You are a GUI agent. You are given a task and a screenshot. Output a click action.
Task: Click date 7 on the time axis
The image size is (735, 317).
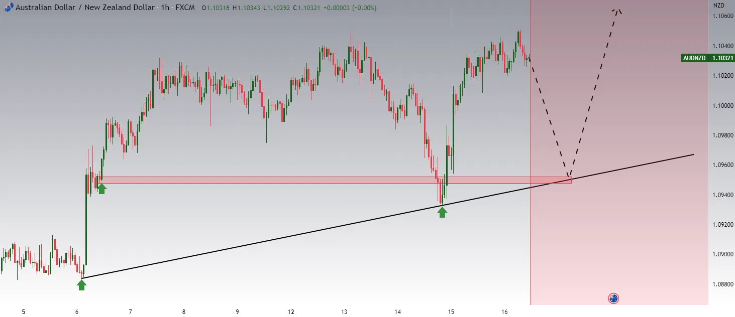(130, 312)
